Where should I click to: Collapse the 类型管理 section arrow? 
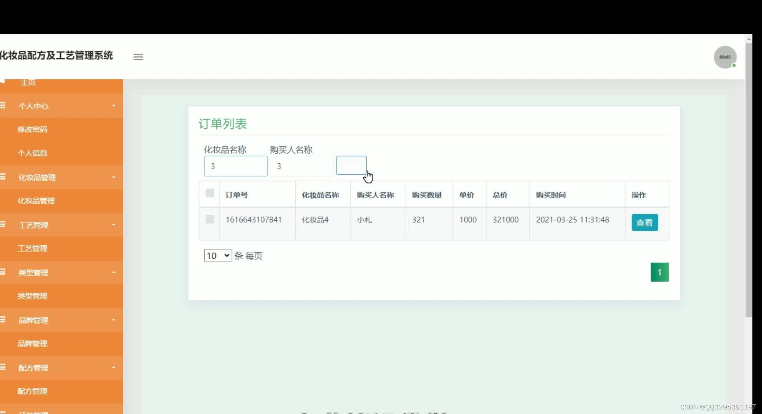[x=114, y=272]
